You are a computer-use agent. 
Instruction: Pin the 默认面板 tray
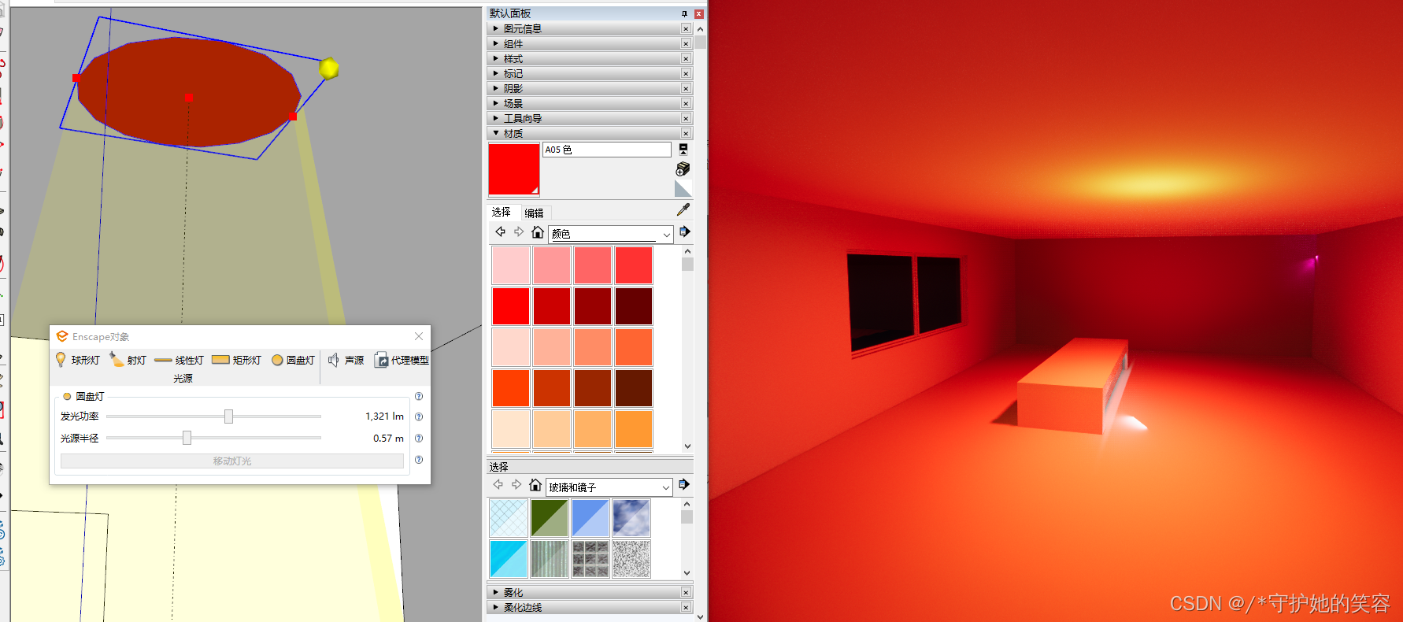(684, 13)
